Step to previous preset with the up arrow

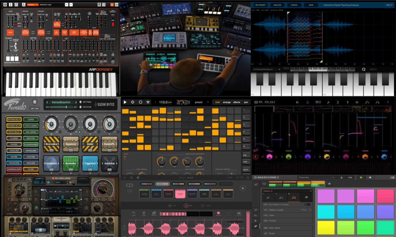(x=67, y=5)
